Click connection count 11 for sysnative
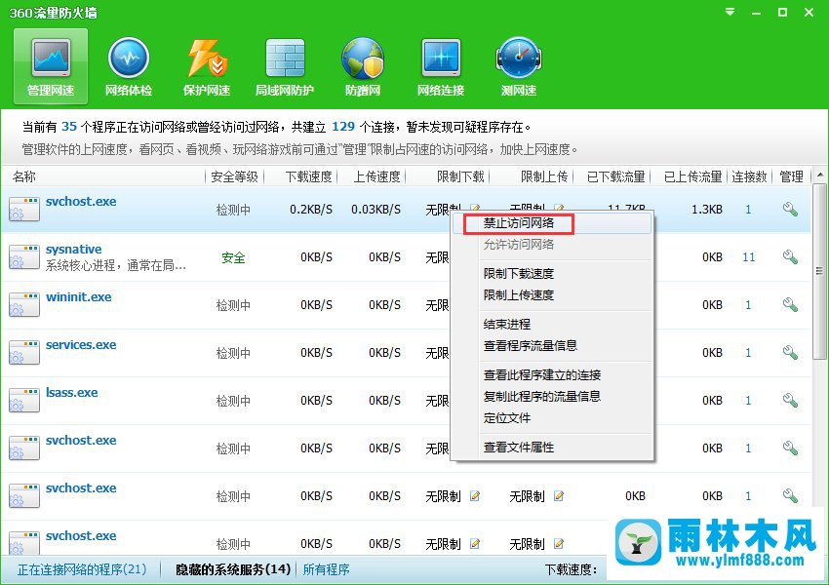 coord(748,257)
